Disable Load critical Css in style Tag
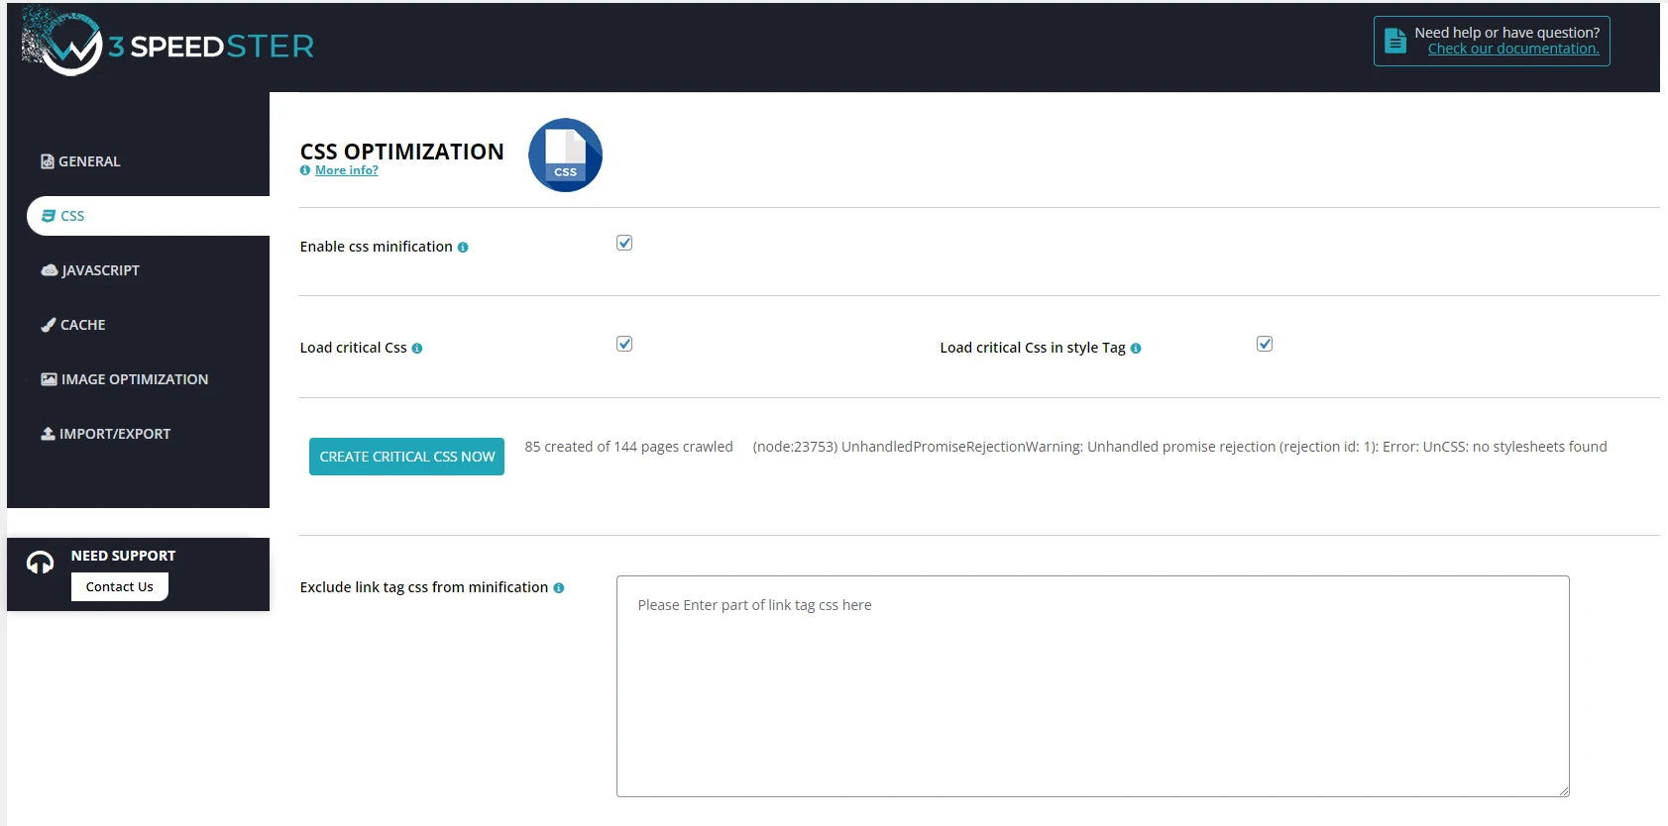This screenshot has height=826, width=1668. tap(1265, 344)
